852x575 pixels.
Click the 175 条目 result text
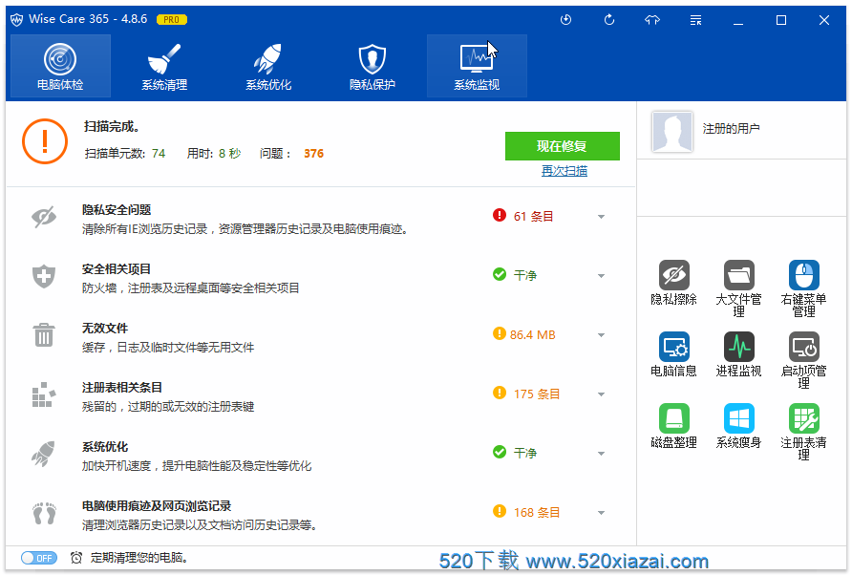[x=536, y=394]
